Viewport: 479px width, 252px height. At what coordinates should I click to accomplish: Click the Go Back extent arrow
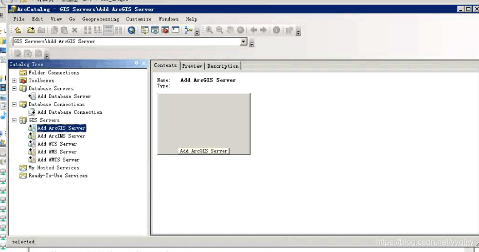(x=253, y=30)
